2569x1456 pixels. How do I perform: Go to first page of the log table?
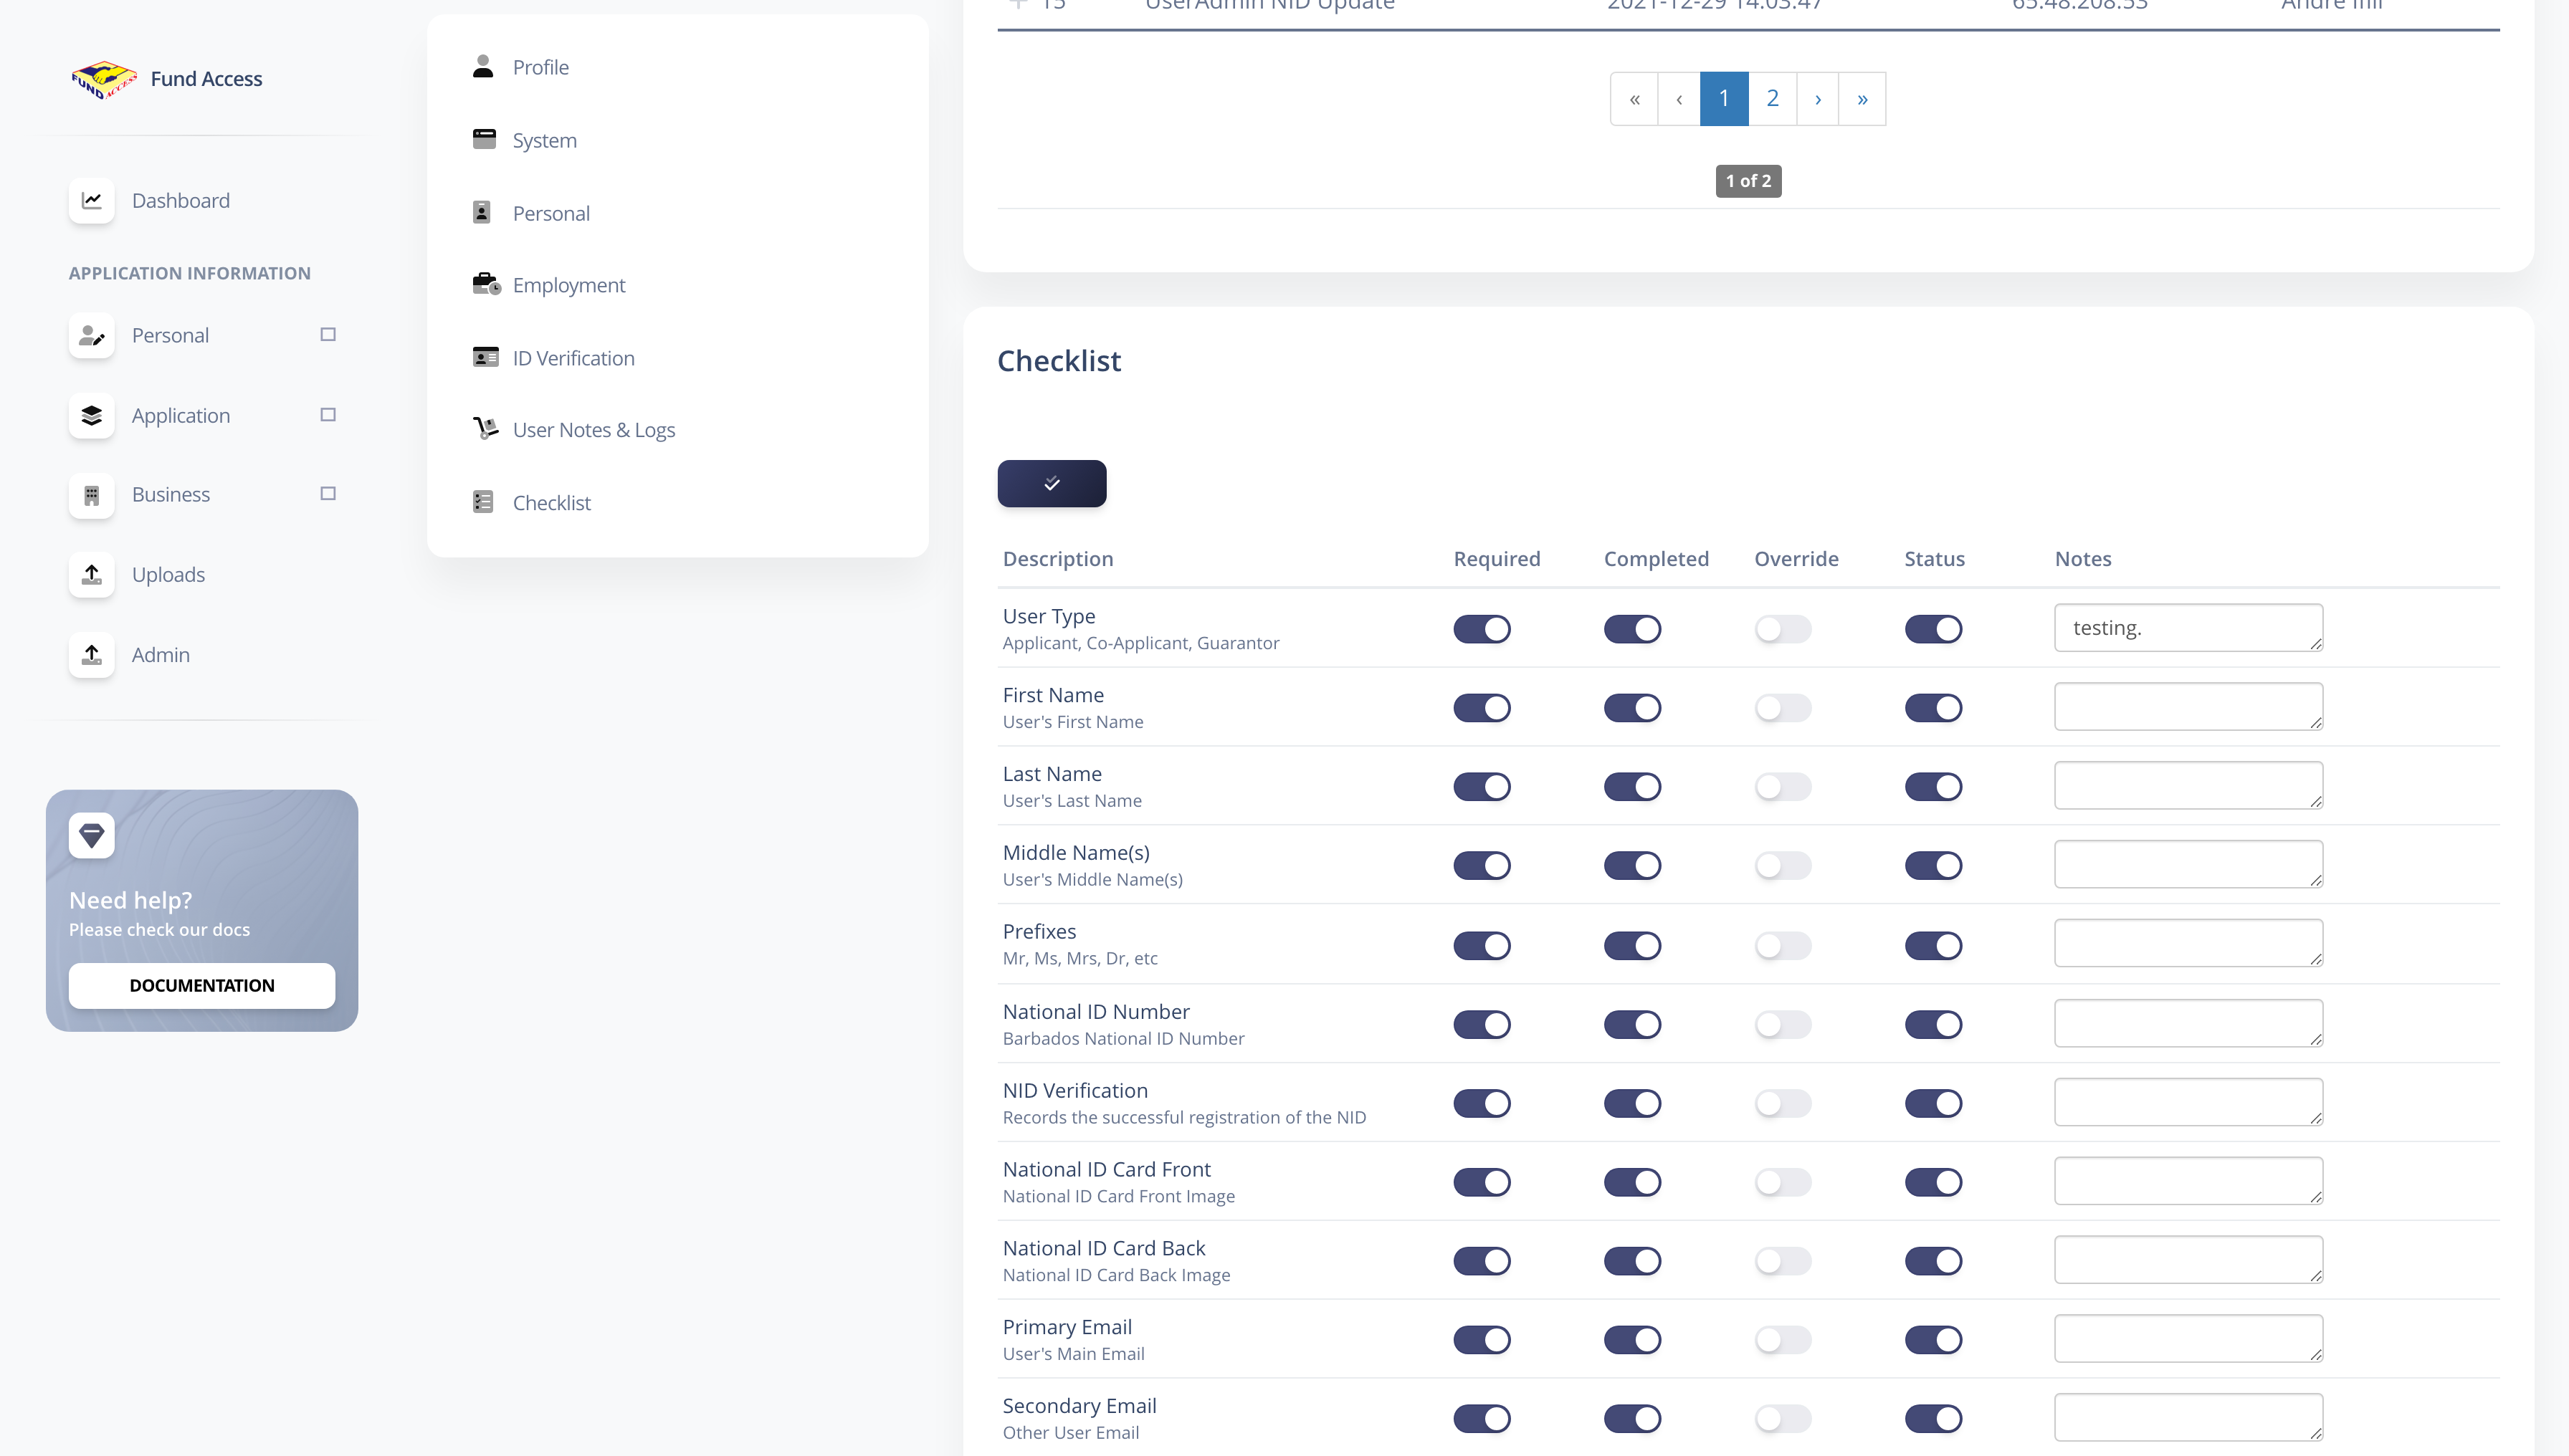[1634, 98]
